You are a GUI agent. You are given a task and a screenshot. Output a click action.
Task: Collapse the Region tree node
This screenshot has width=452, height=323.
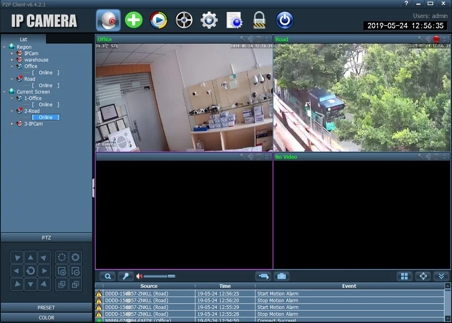[x=5, y=47]
